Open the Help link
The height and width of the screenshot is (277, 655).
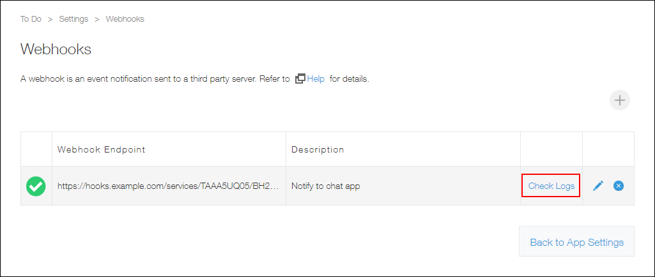[x=316, y=79]
